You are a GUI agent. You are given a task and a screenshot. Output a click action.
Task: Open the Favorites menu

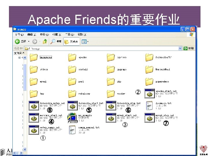tap(57, 34)
